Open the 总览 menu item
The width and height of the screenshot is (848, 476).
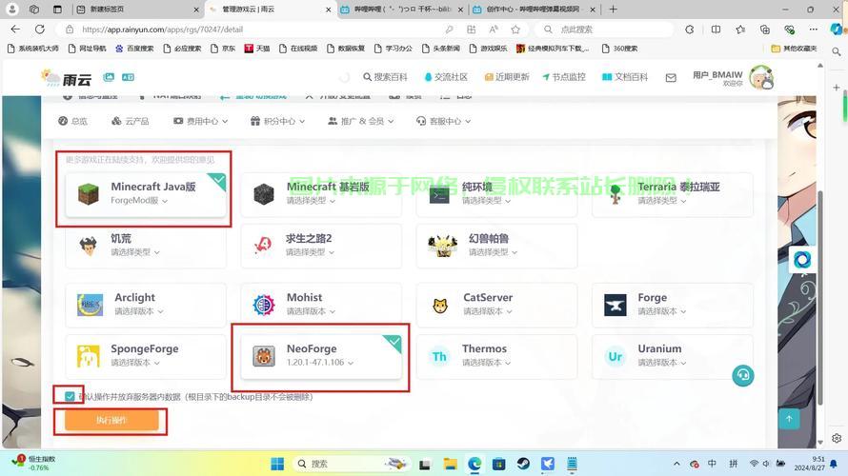pos(72,121)
